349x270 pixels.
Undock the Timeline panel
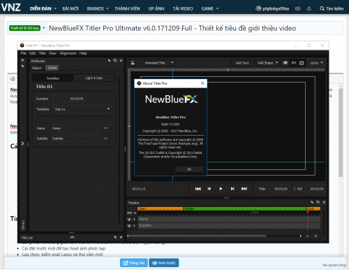click(318, 202)
